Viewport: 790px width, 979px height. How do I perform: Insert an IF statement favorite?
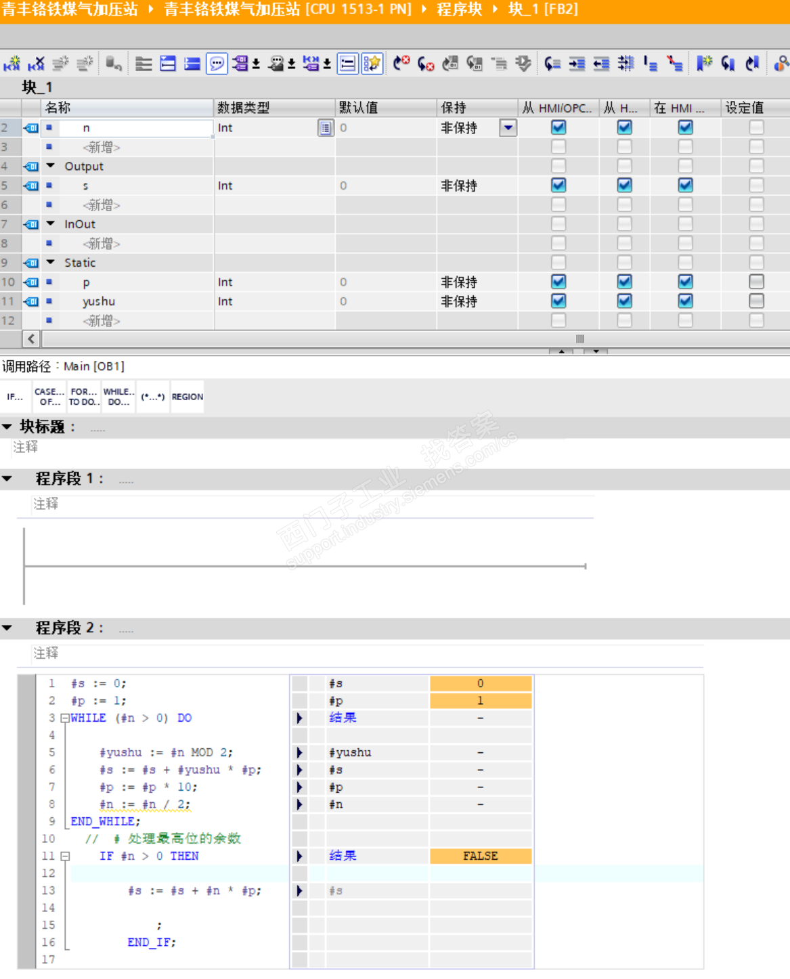16,397
